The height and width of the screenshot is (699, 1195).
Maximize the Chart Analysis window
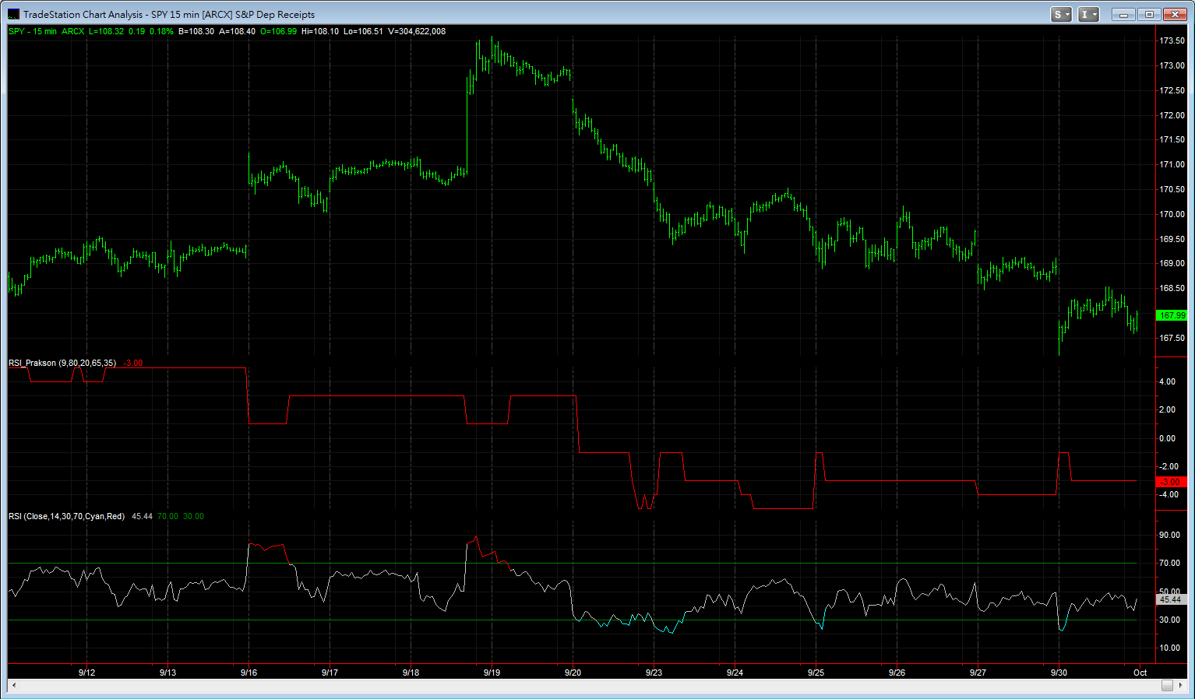(x=1149, y=14)
